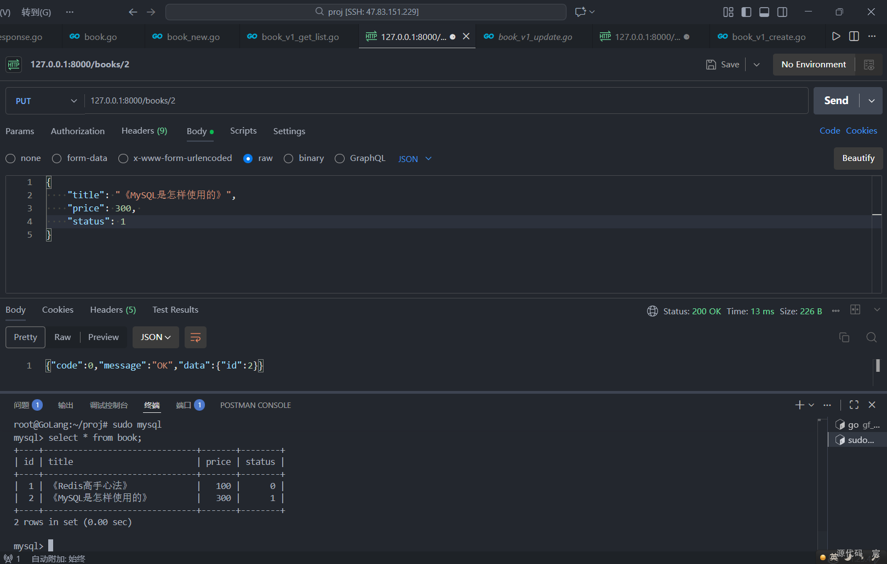Open the Authorization tab

78,131
